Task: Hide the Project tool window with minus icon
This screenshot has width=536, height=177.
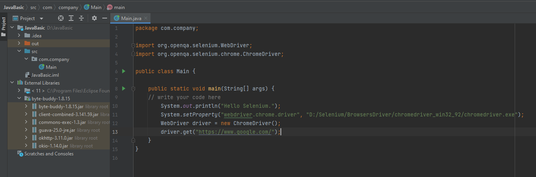Action: pyautogui.click(x=105, y=18)
